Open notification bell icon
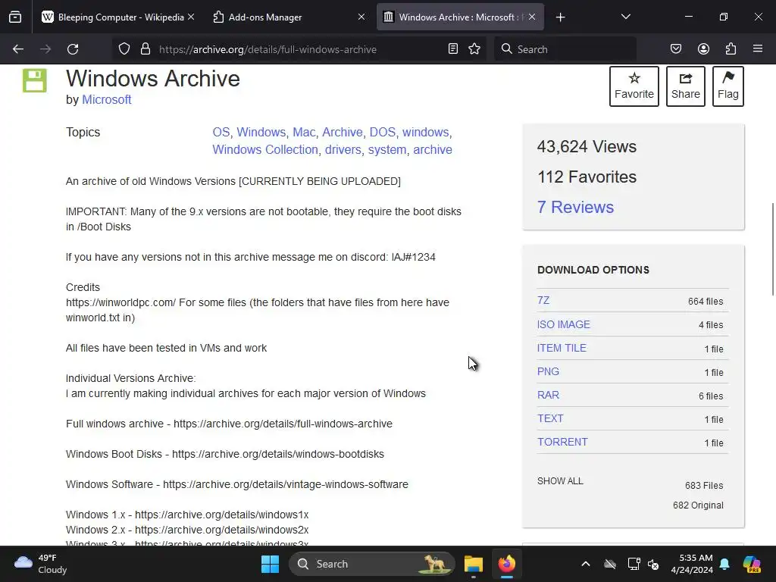Image resolution: width=776 pixels, height=582 pixels. coord(724,564)
